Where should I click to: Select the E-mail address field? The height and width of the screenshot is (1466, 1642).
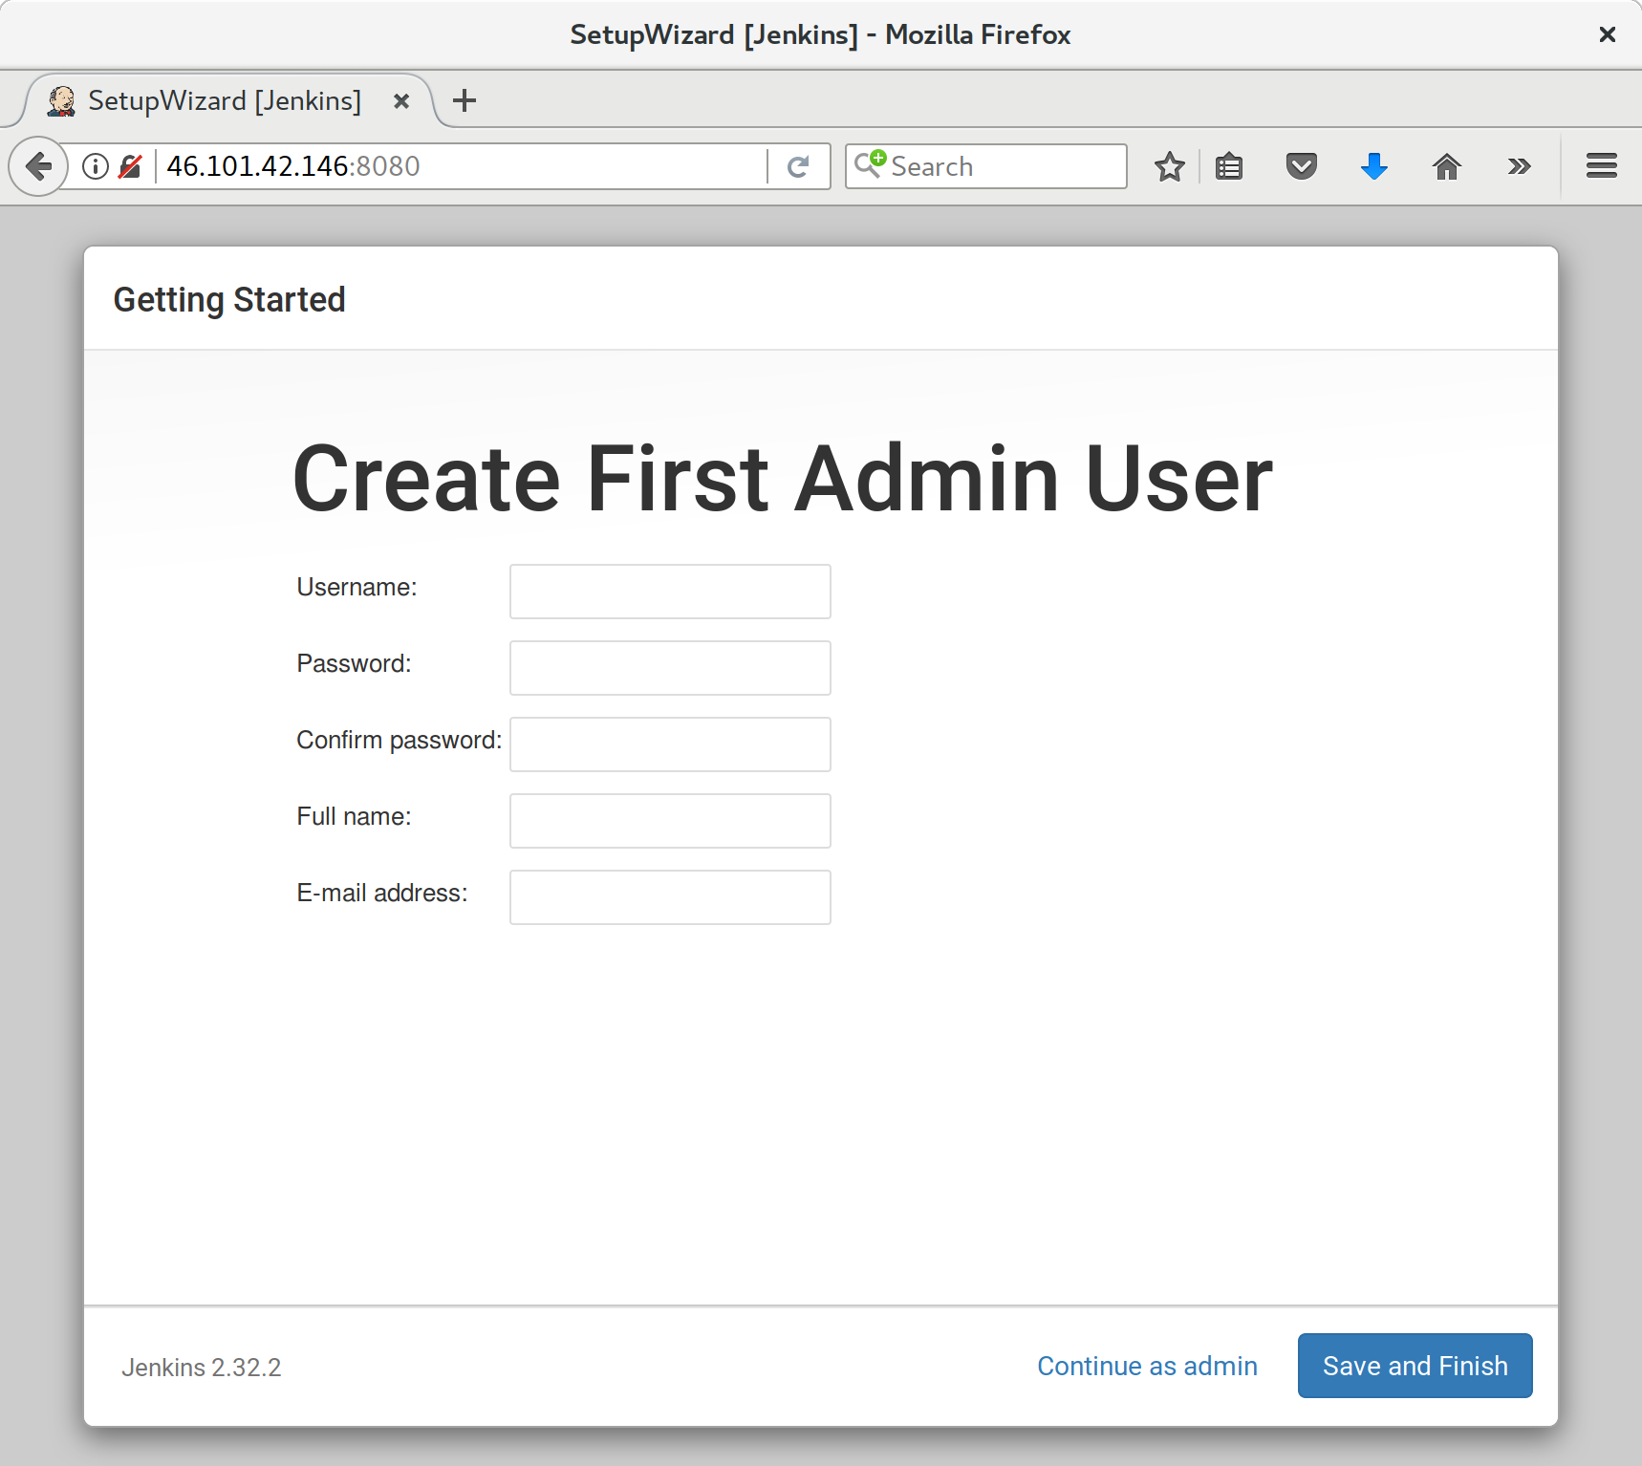[x=669, y=896]
